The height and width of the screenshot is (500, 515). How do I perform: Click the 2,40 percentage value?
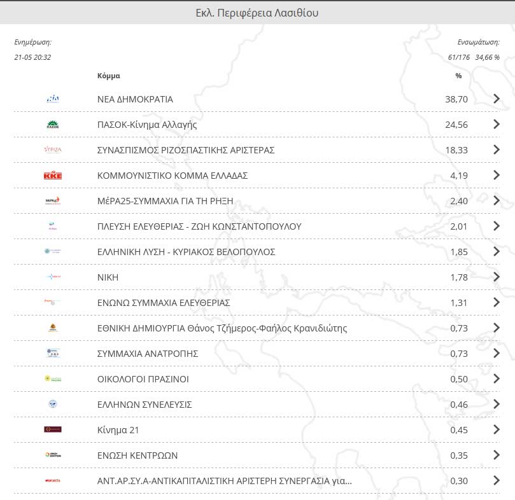click(459, 201)
